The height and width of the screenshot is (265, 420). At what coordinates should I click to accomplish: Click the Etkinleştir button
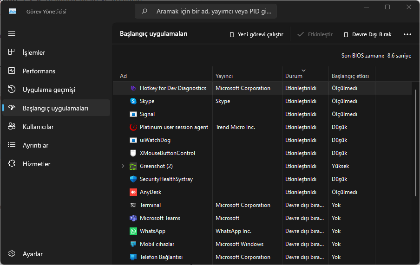[x=315, y=34]
